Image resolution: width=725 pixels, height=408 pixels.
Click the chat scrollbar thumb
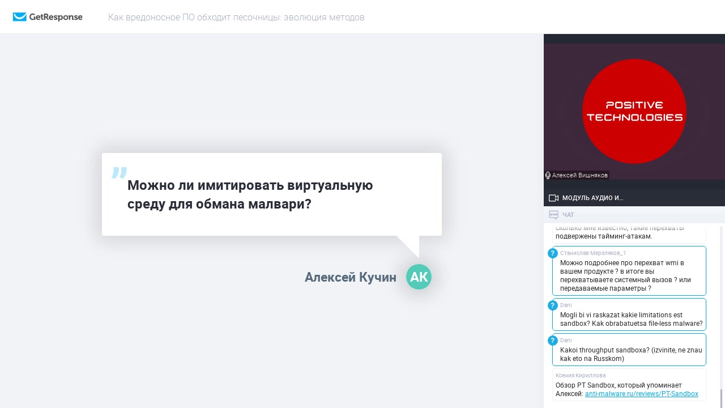[x=722, y=398]
